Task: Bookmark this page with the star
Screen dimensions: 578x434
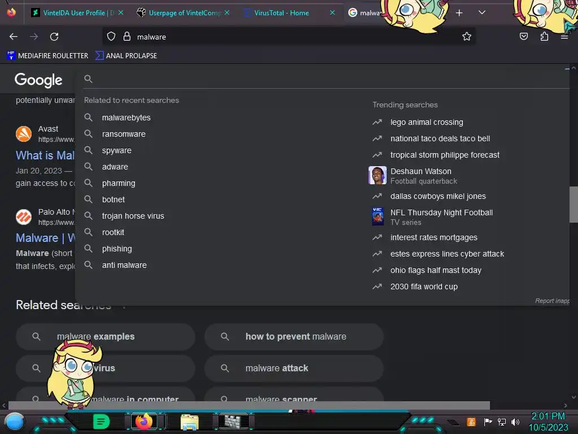Action: (x=467, y=37)
